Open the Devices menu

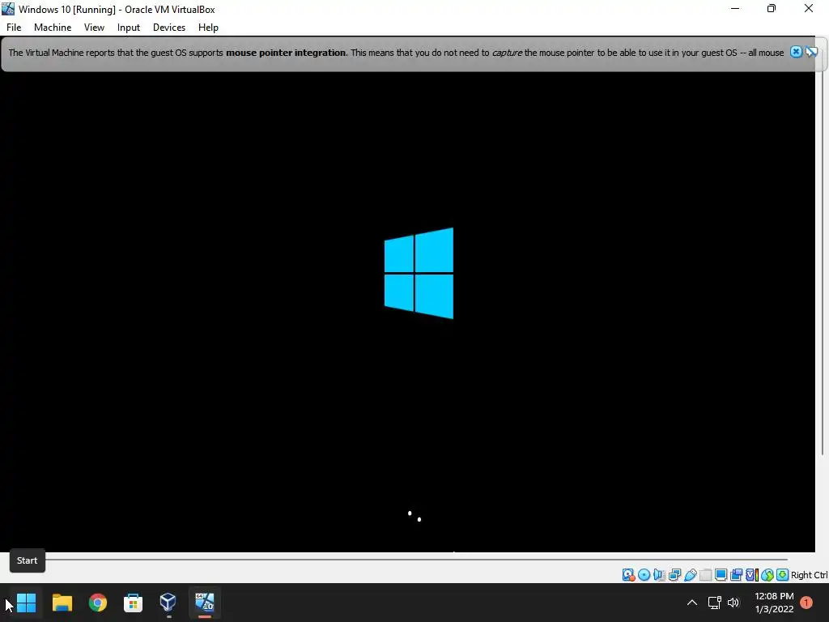click(x=169, y=28)
